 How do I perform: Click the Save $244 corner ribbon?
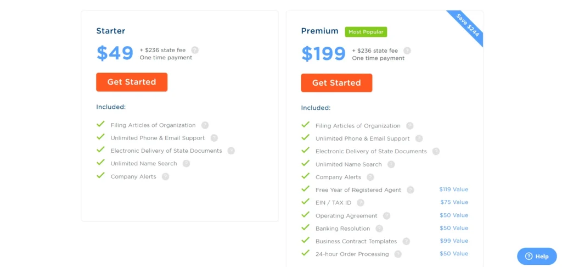pyautogui.click(x=468, y=25)
